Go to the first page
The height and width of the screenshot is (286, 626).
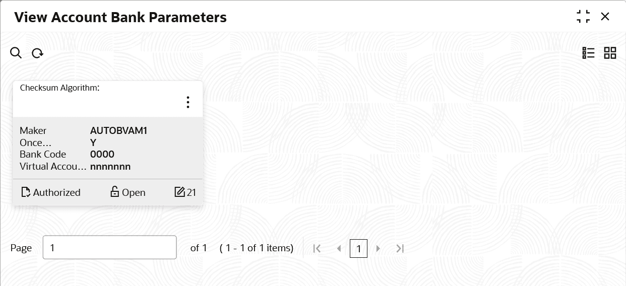pyautogui.click(x=317, y=248)
